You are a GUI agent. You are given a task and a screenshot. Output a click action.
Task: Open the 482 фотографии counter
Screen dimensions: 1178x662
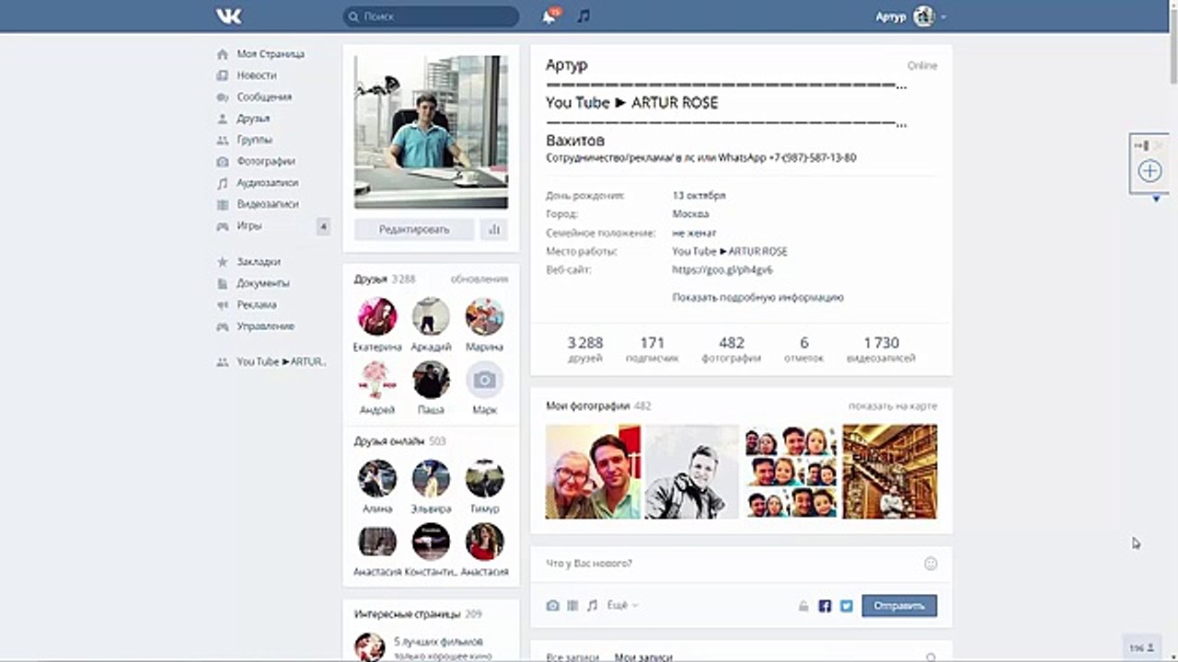tap(732, 349)
